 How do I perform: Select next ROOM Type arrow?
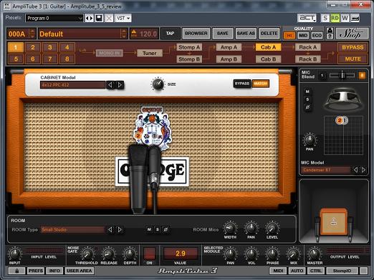[120, 229]
